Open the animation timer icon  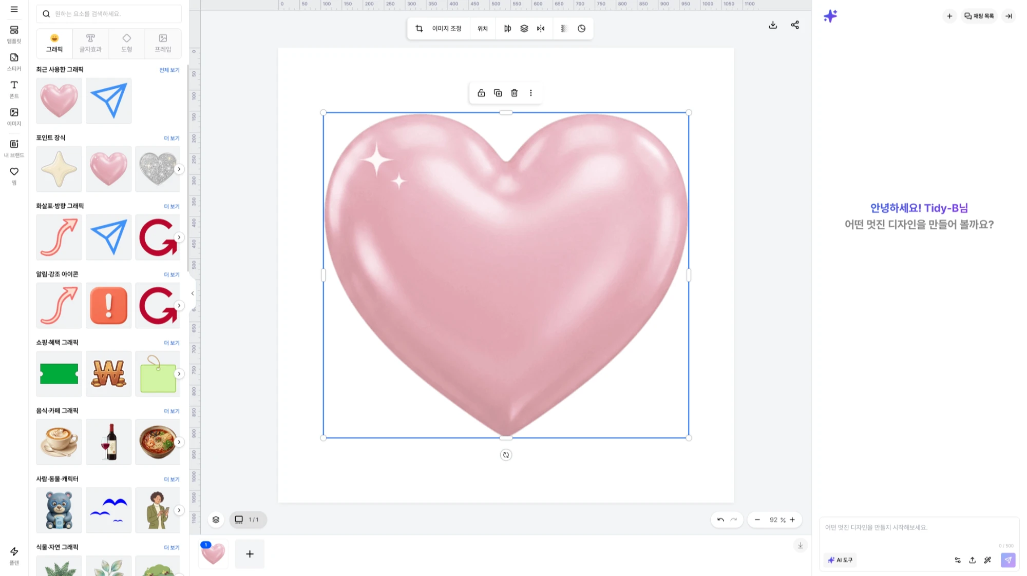point(581,29)
